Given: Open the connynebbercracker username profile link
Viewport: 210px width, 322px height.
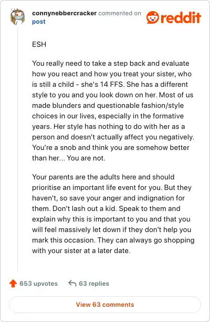Looking at the screenshot, I should tap(64, 13).
